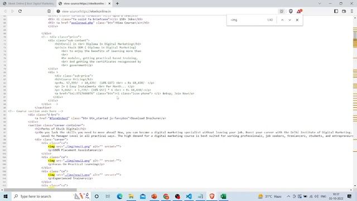Click the browser Forward arrow

click(12, 11)
